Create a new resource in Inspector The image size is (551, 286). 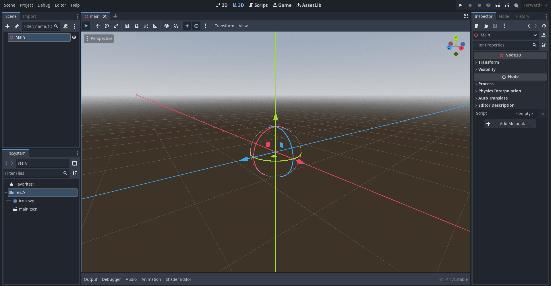click(x=477, y=26)
